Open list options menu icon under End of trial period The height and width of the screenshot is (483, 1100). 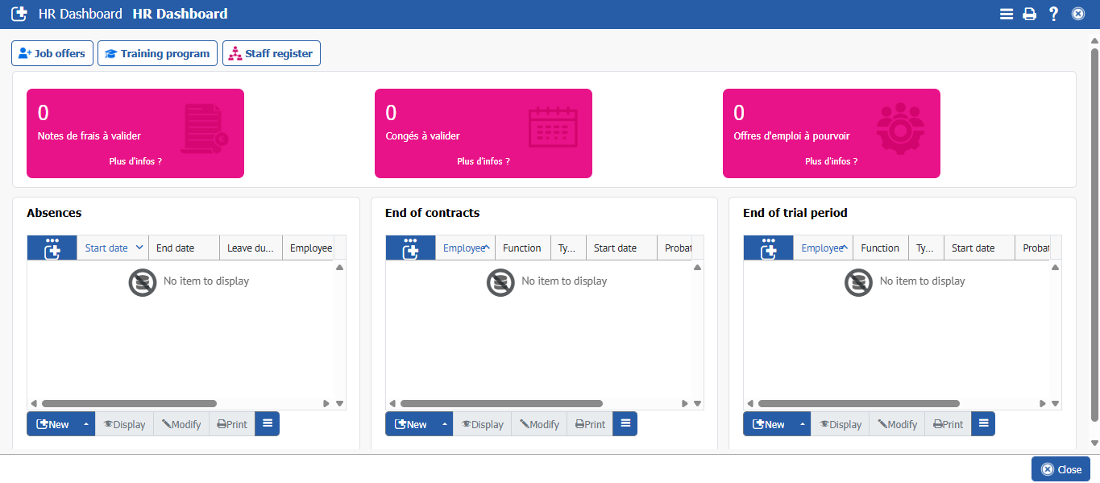(983, 424)
